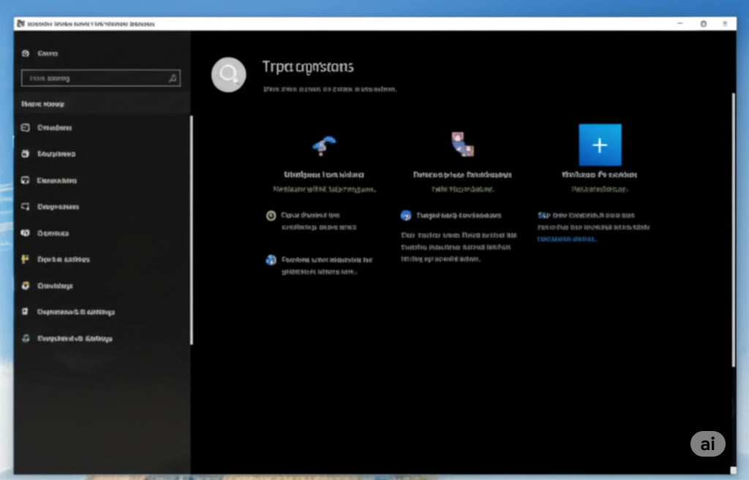
Task: Focus the sidebar search input field
Action: (x=101, y=77)
